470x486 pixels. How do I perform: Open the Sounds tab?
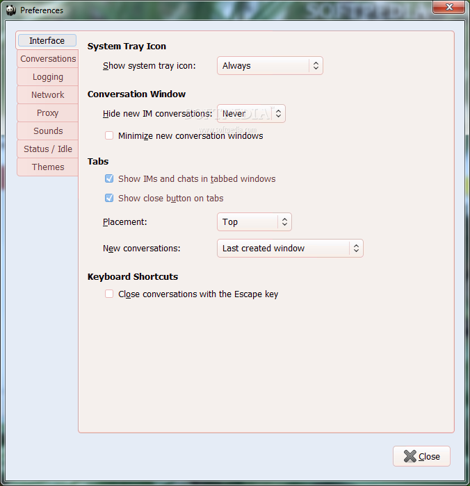coord(48,131)
